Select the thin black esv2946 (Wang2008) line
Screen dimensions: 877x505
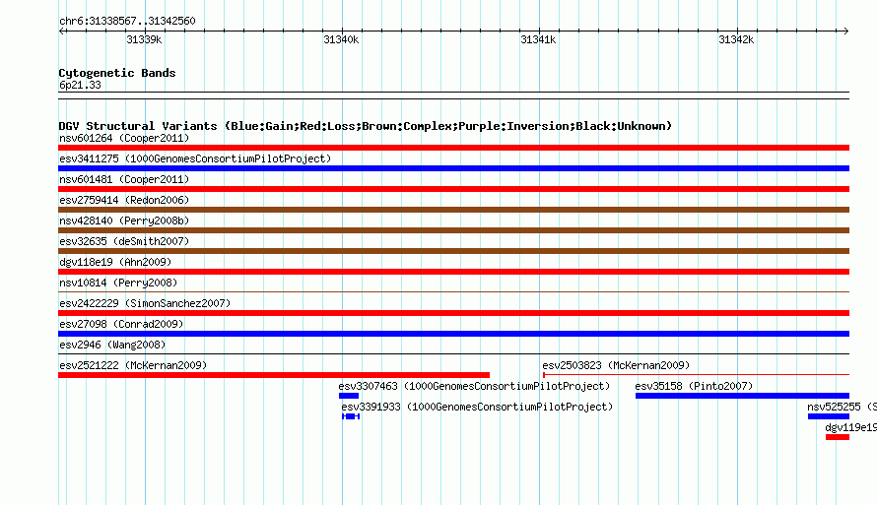point(453,353)
